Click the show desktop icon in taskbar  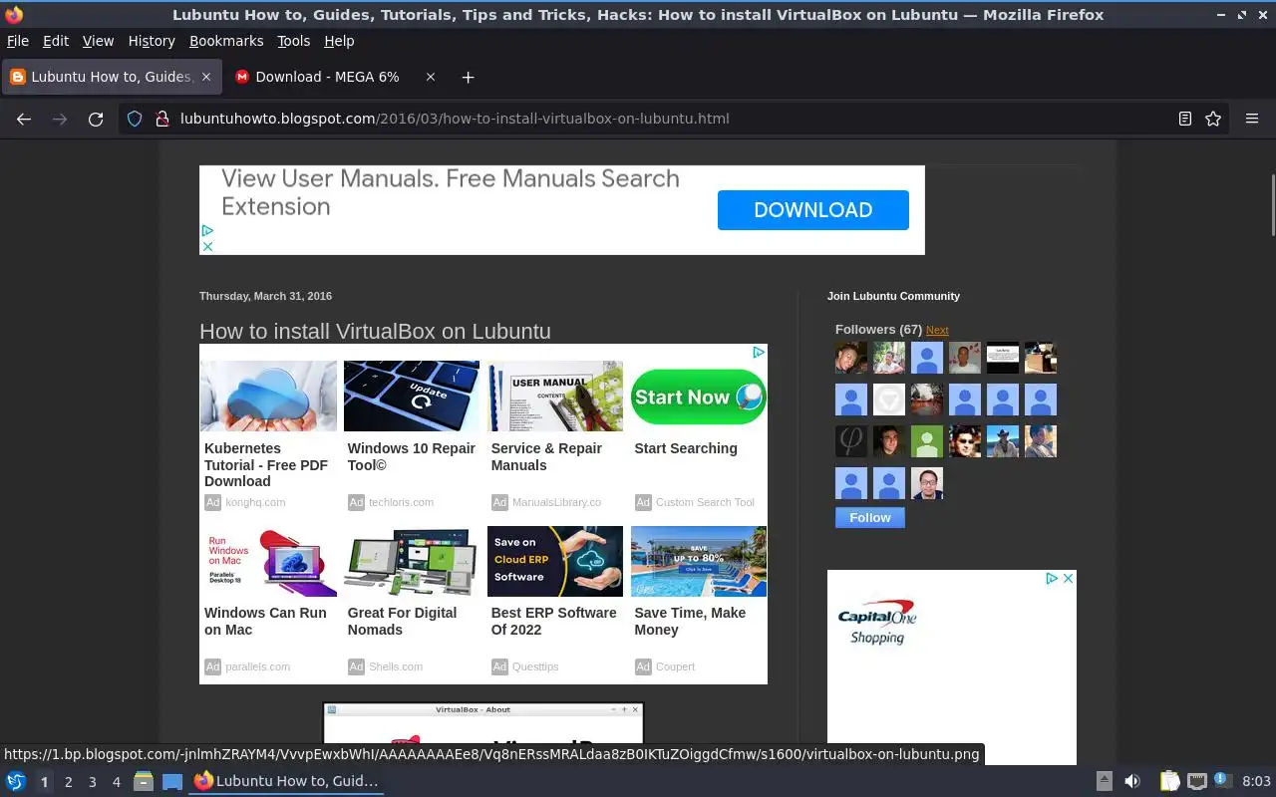coord(172,781)
